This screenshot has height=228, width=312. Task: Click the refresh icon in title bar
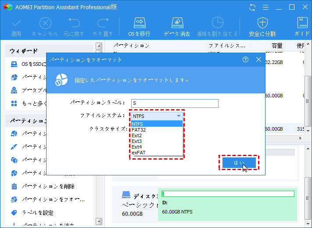click(x=252, y=7)
